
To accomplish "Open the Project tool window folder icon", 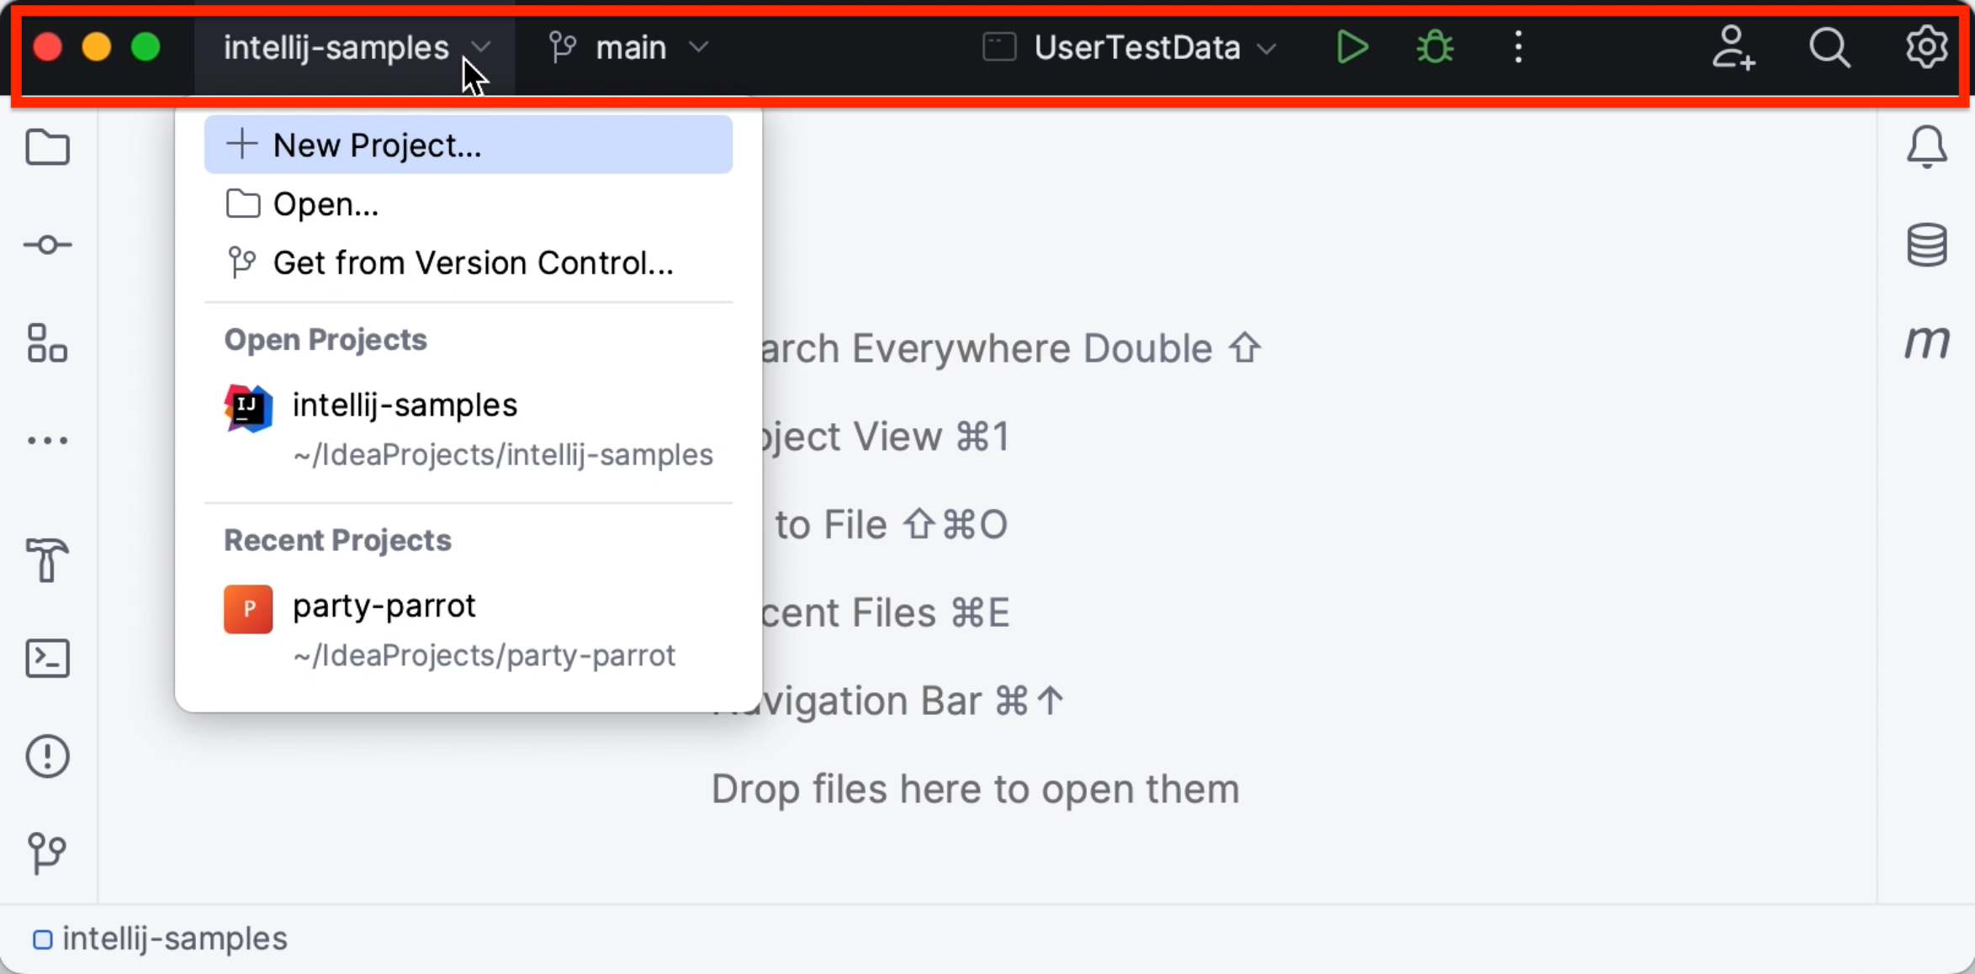I will click(47, 148).
